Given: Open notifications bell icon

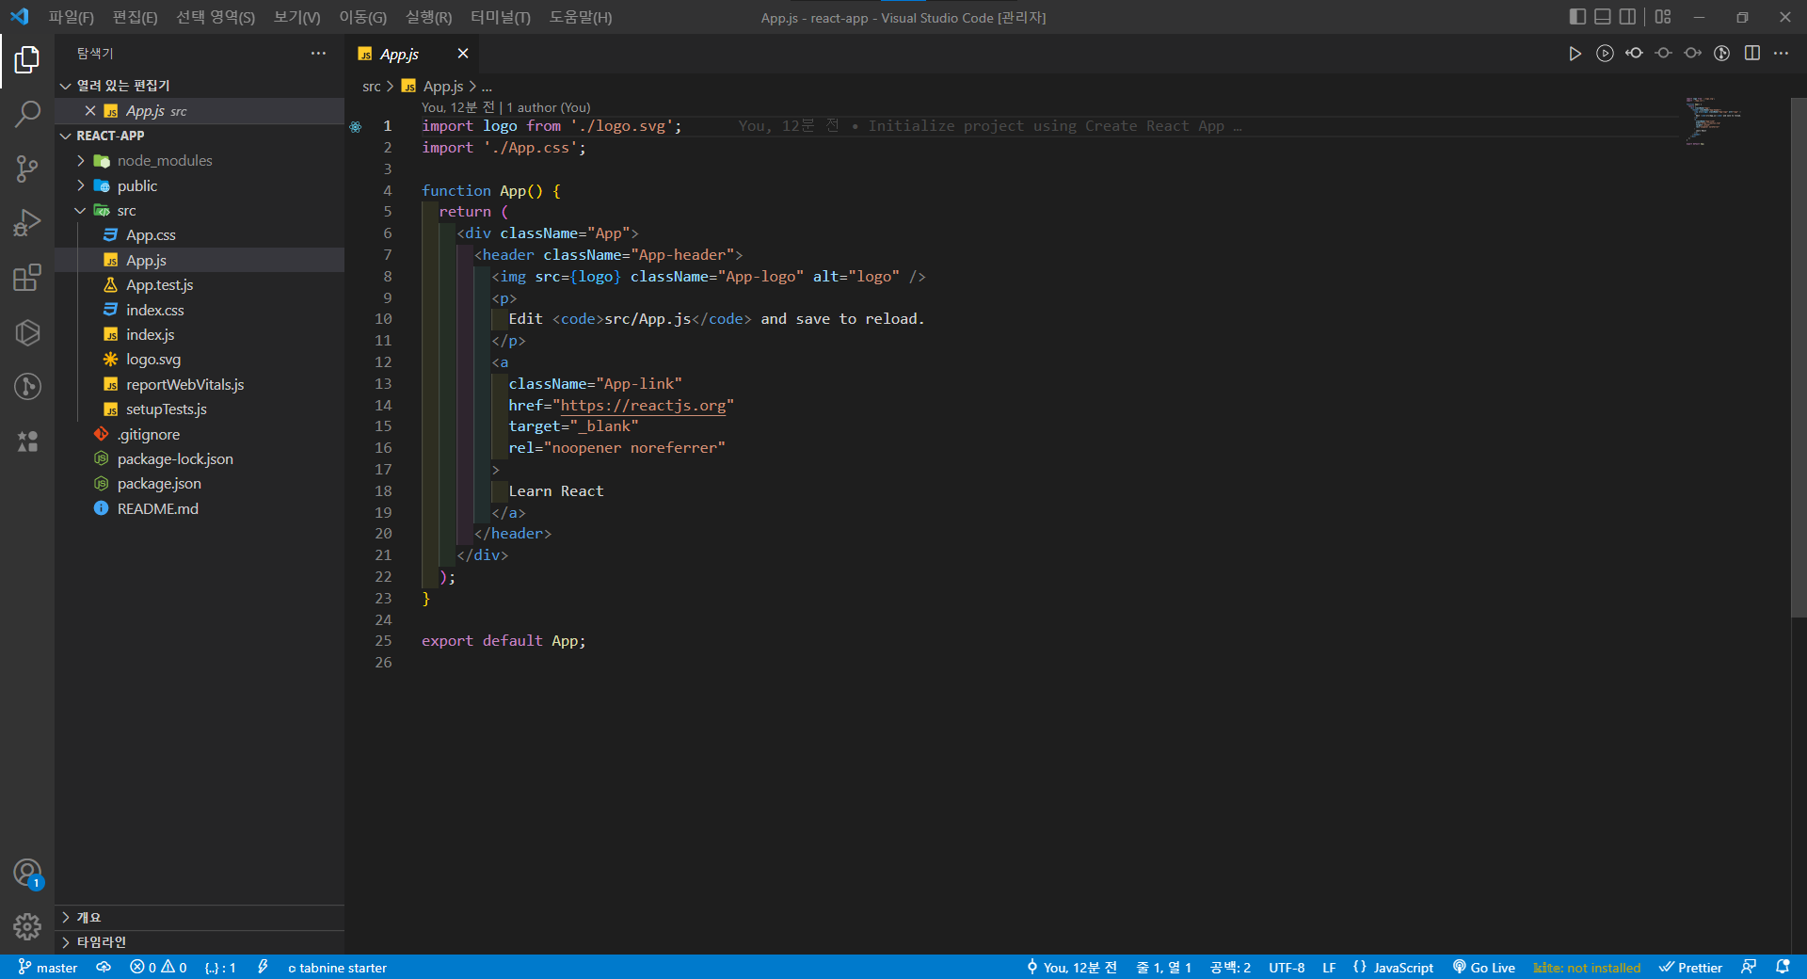Looking at the screenshot, I should point(1783,968).
